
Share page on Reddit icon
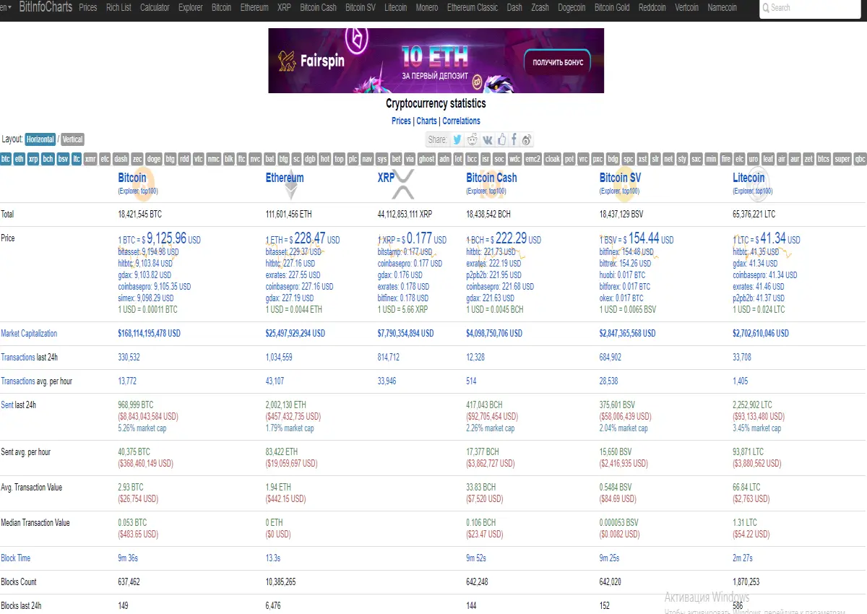(x=473, y=140)
